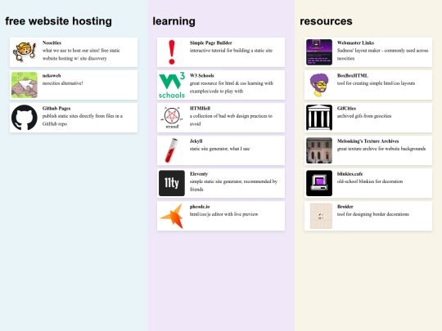Image resolution: width=442 pixels, height=331 pixels.
Task: Click the red exclamation mark icon
Action: click(172, 52)
